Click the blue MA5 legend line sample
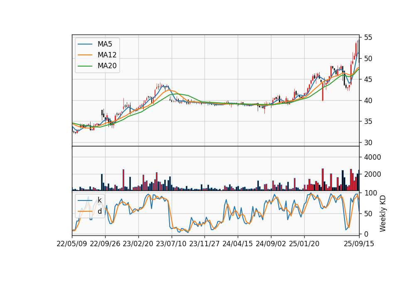Image resolution: width=399 pixels, height=287 pixels. [85, 44]
